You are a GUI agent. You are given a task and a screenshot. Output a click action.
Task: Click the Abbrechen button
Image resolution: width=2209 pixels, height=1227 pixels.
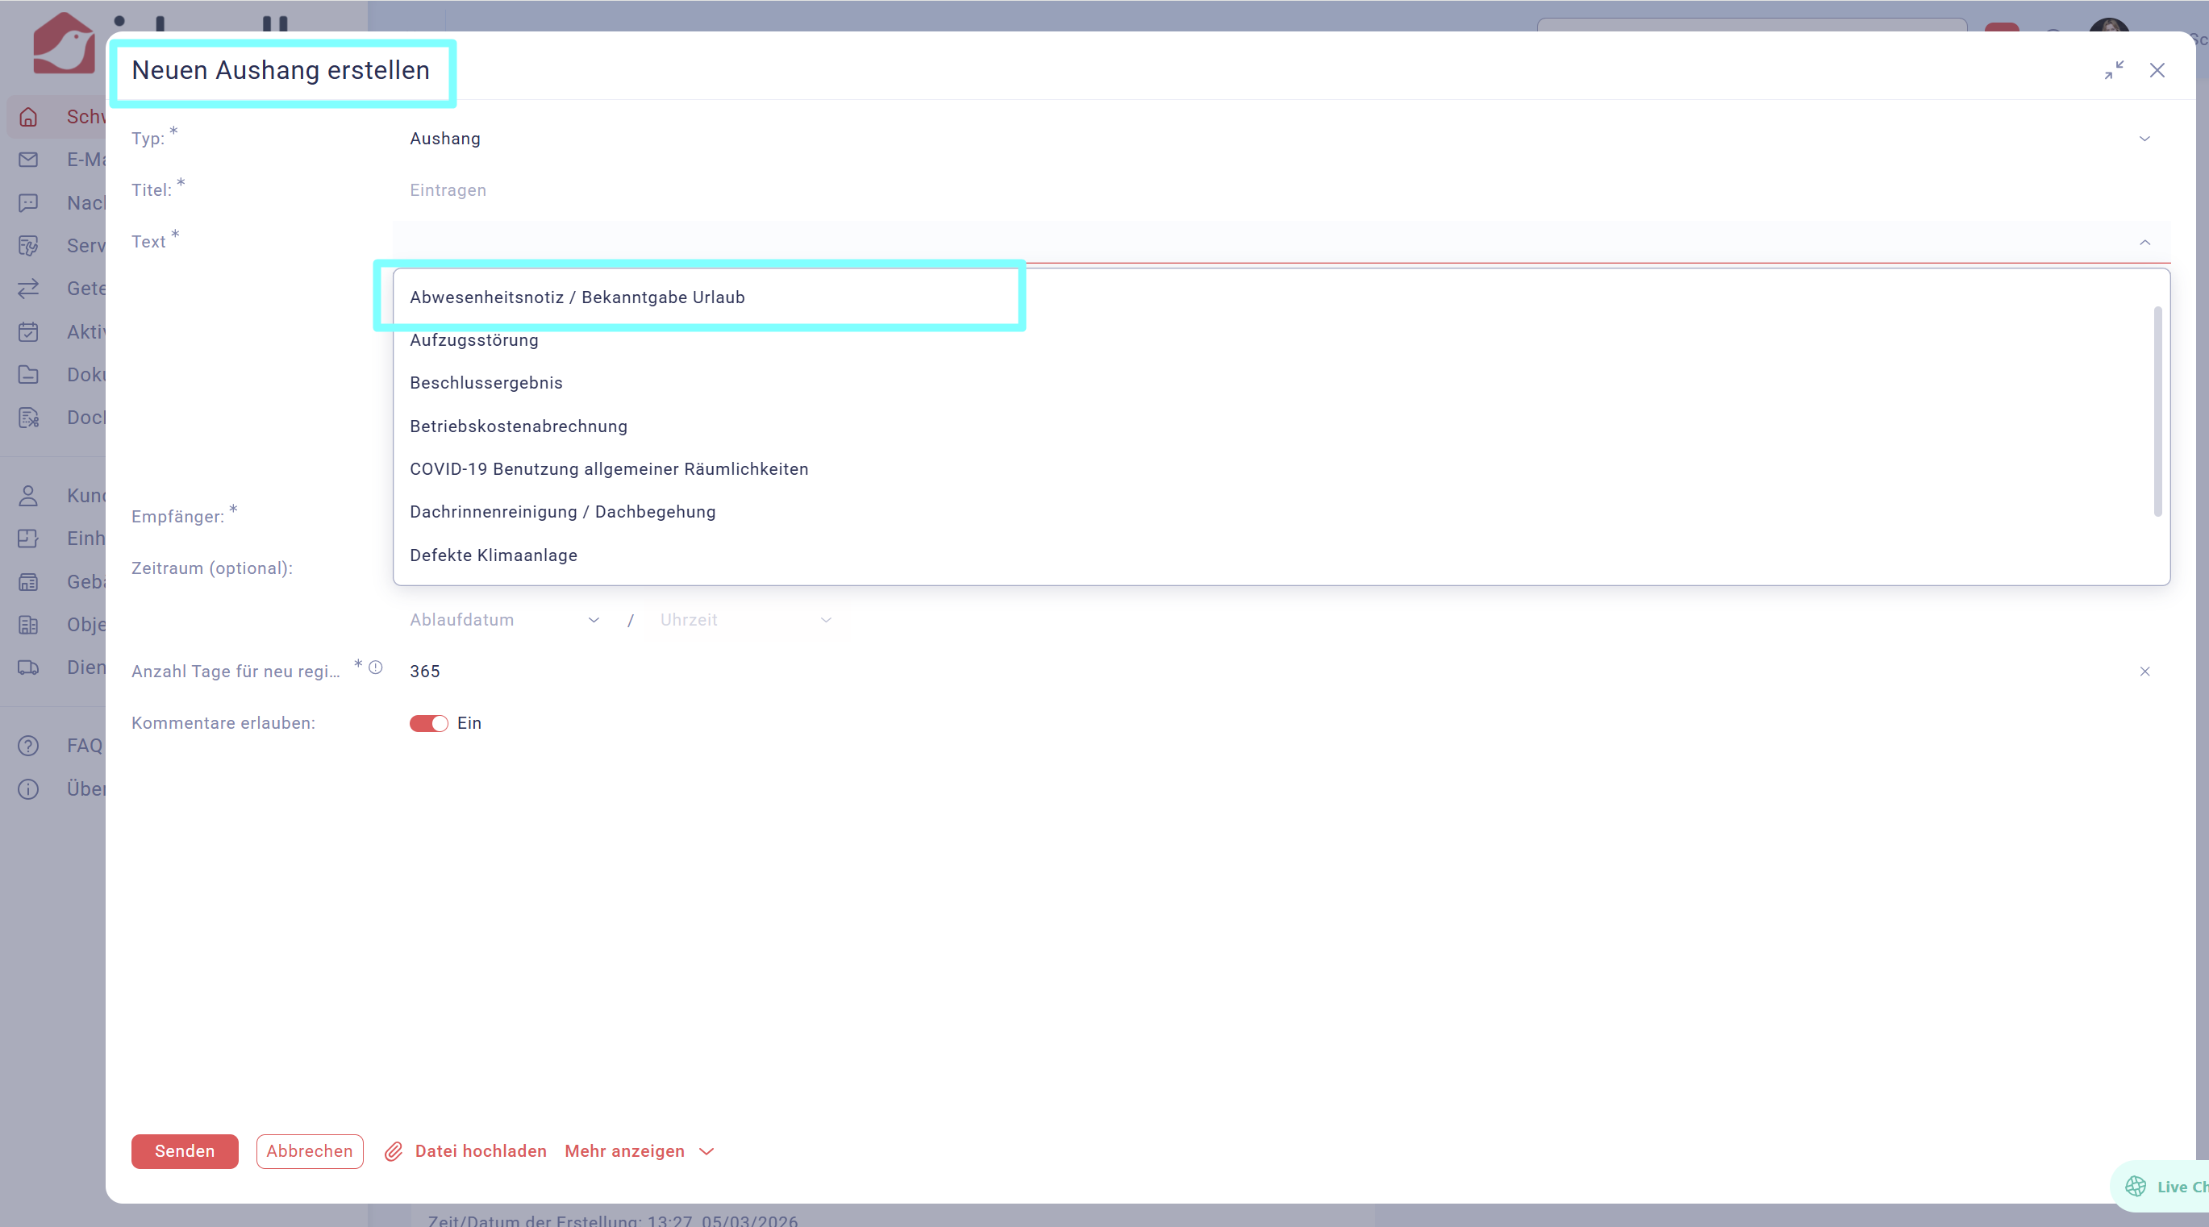click(309, 1151)
